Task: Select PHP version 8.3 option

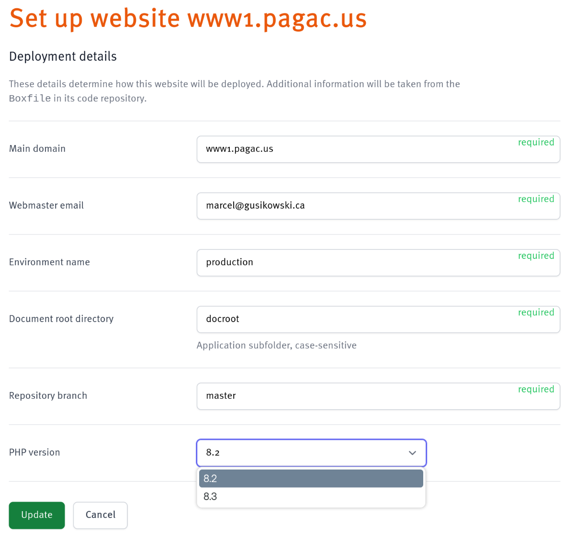Action: pyautogui.click(x=311, y=496)
